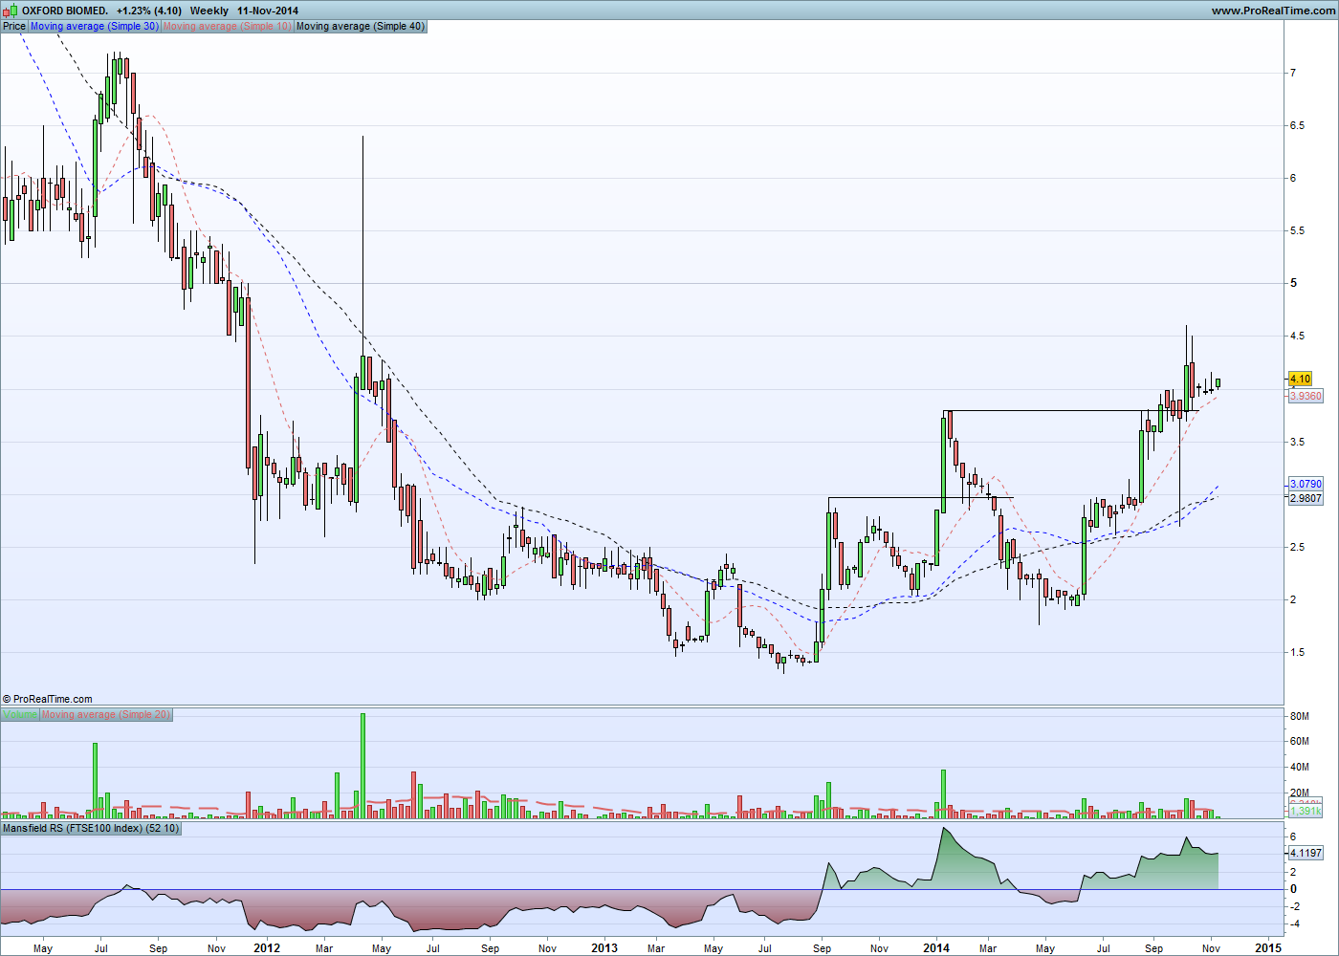This screenshot has height=956, width=1339.
Task: Open the Moving average (Simple 20) volume label
Action: 106,715
